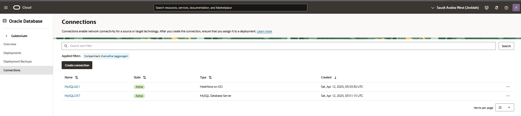Open the Saudi Arabia West region selector
521x116 pixels.
pyautogui.click(x=455, y=8)
